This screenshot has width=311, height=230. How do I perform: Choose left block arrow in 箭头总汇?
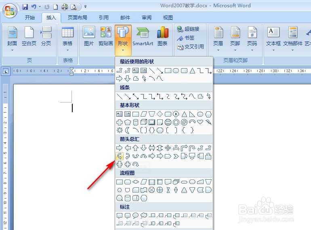(x=128, y=148)
